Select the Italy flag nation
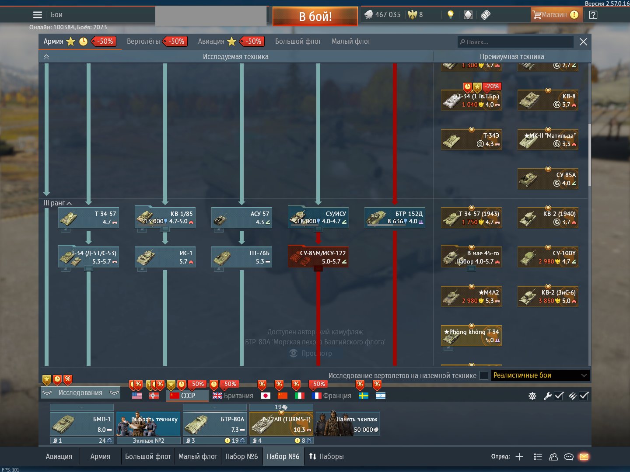The image size is (630, 472). click(300, 396)
